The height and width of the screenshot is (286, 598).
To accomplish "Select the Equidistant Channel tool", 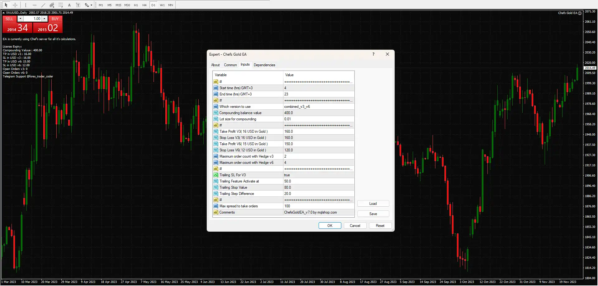I will 52,5.
